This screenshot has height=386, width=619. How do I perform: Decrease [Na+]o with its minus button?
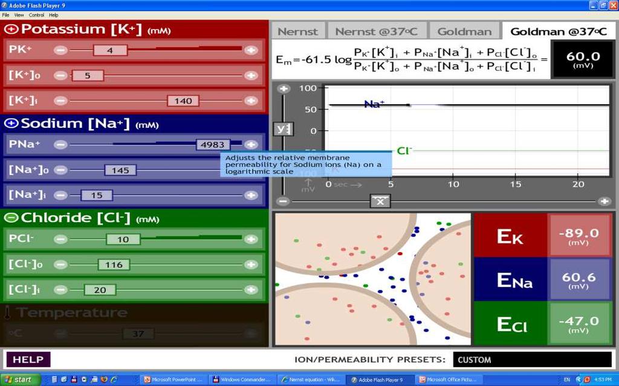coord(60,170)
